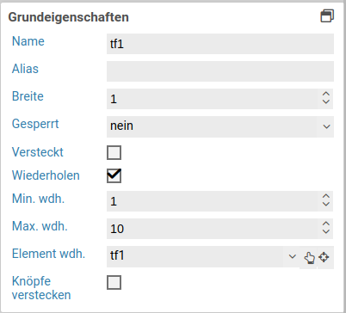This screenshot has height=313, width=346.
Task: Decrease Min. wdh. value with down arrow
Action: coord(325,204)
